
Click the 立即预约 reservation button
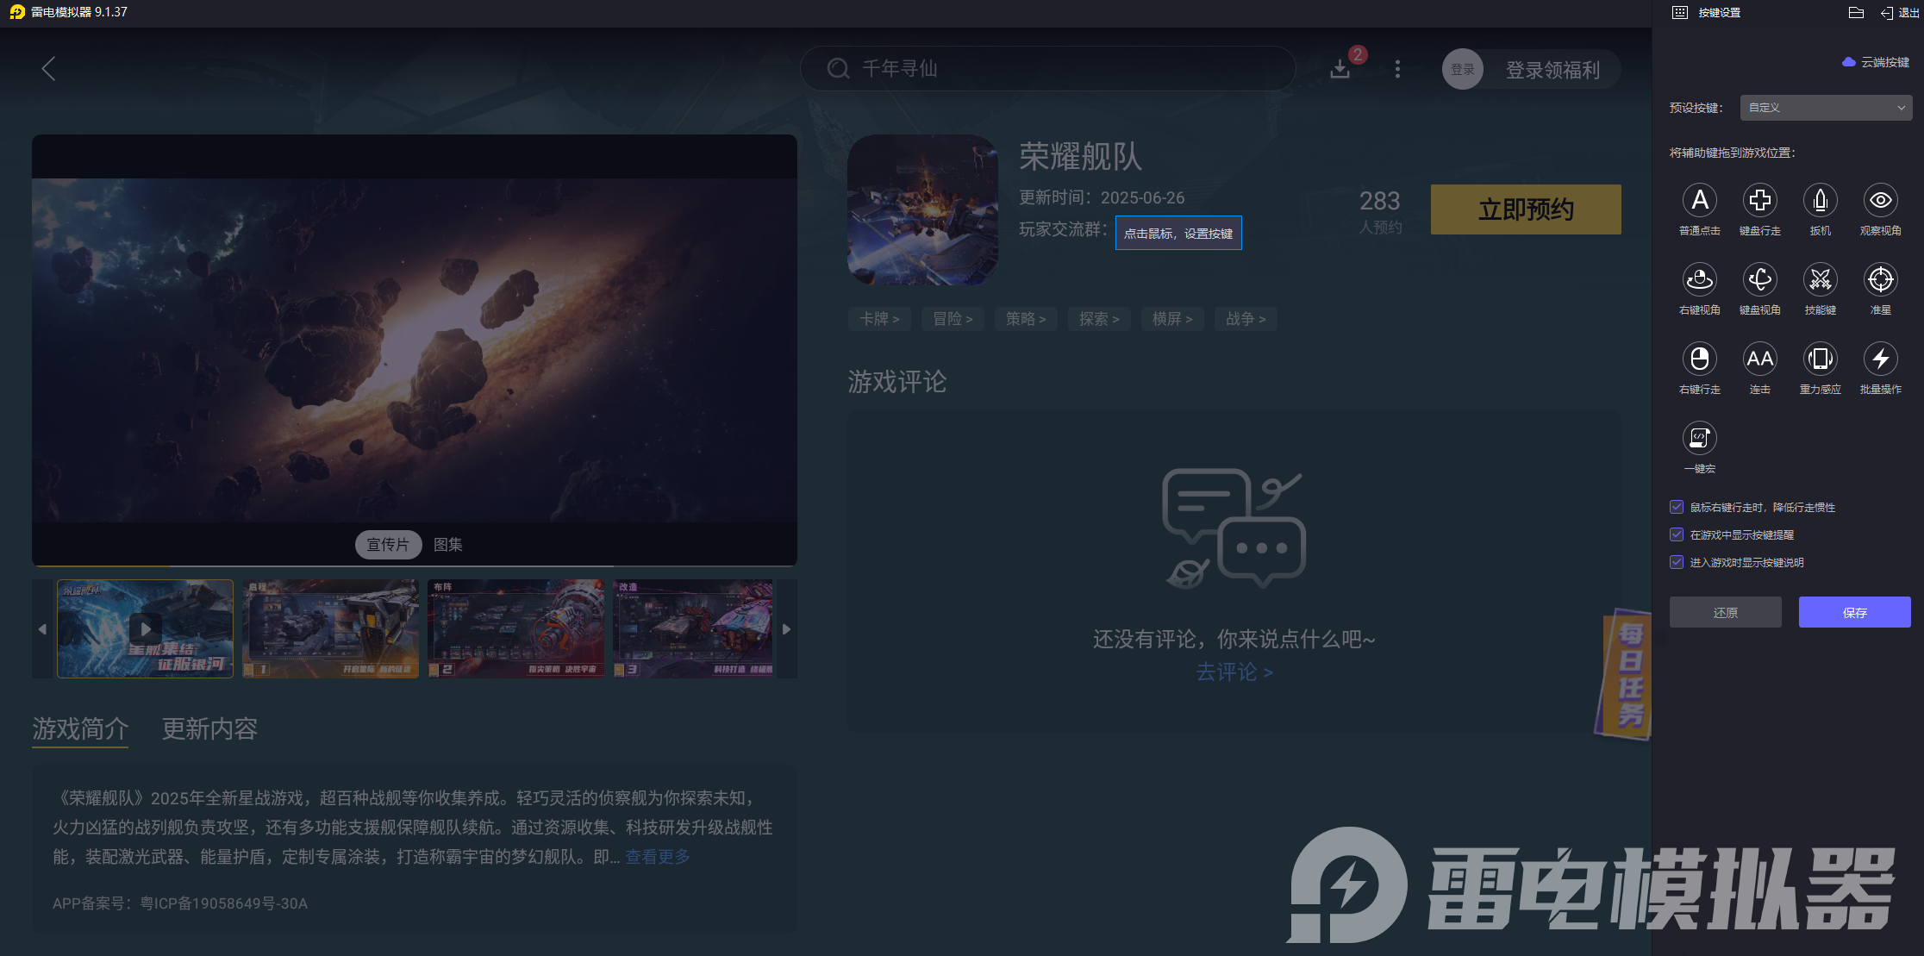(x=1525, y=209)
